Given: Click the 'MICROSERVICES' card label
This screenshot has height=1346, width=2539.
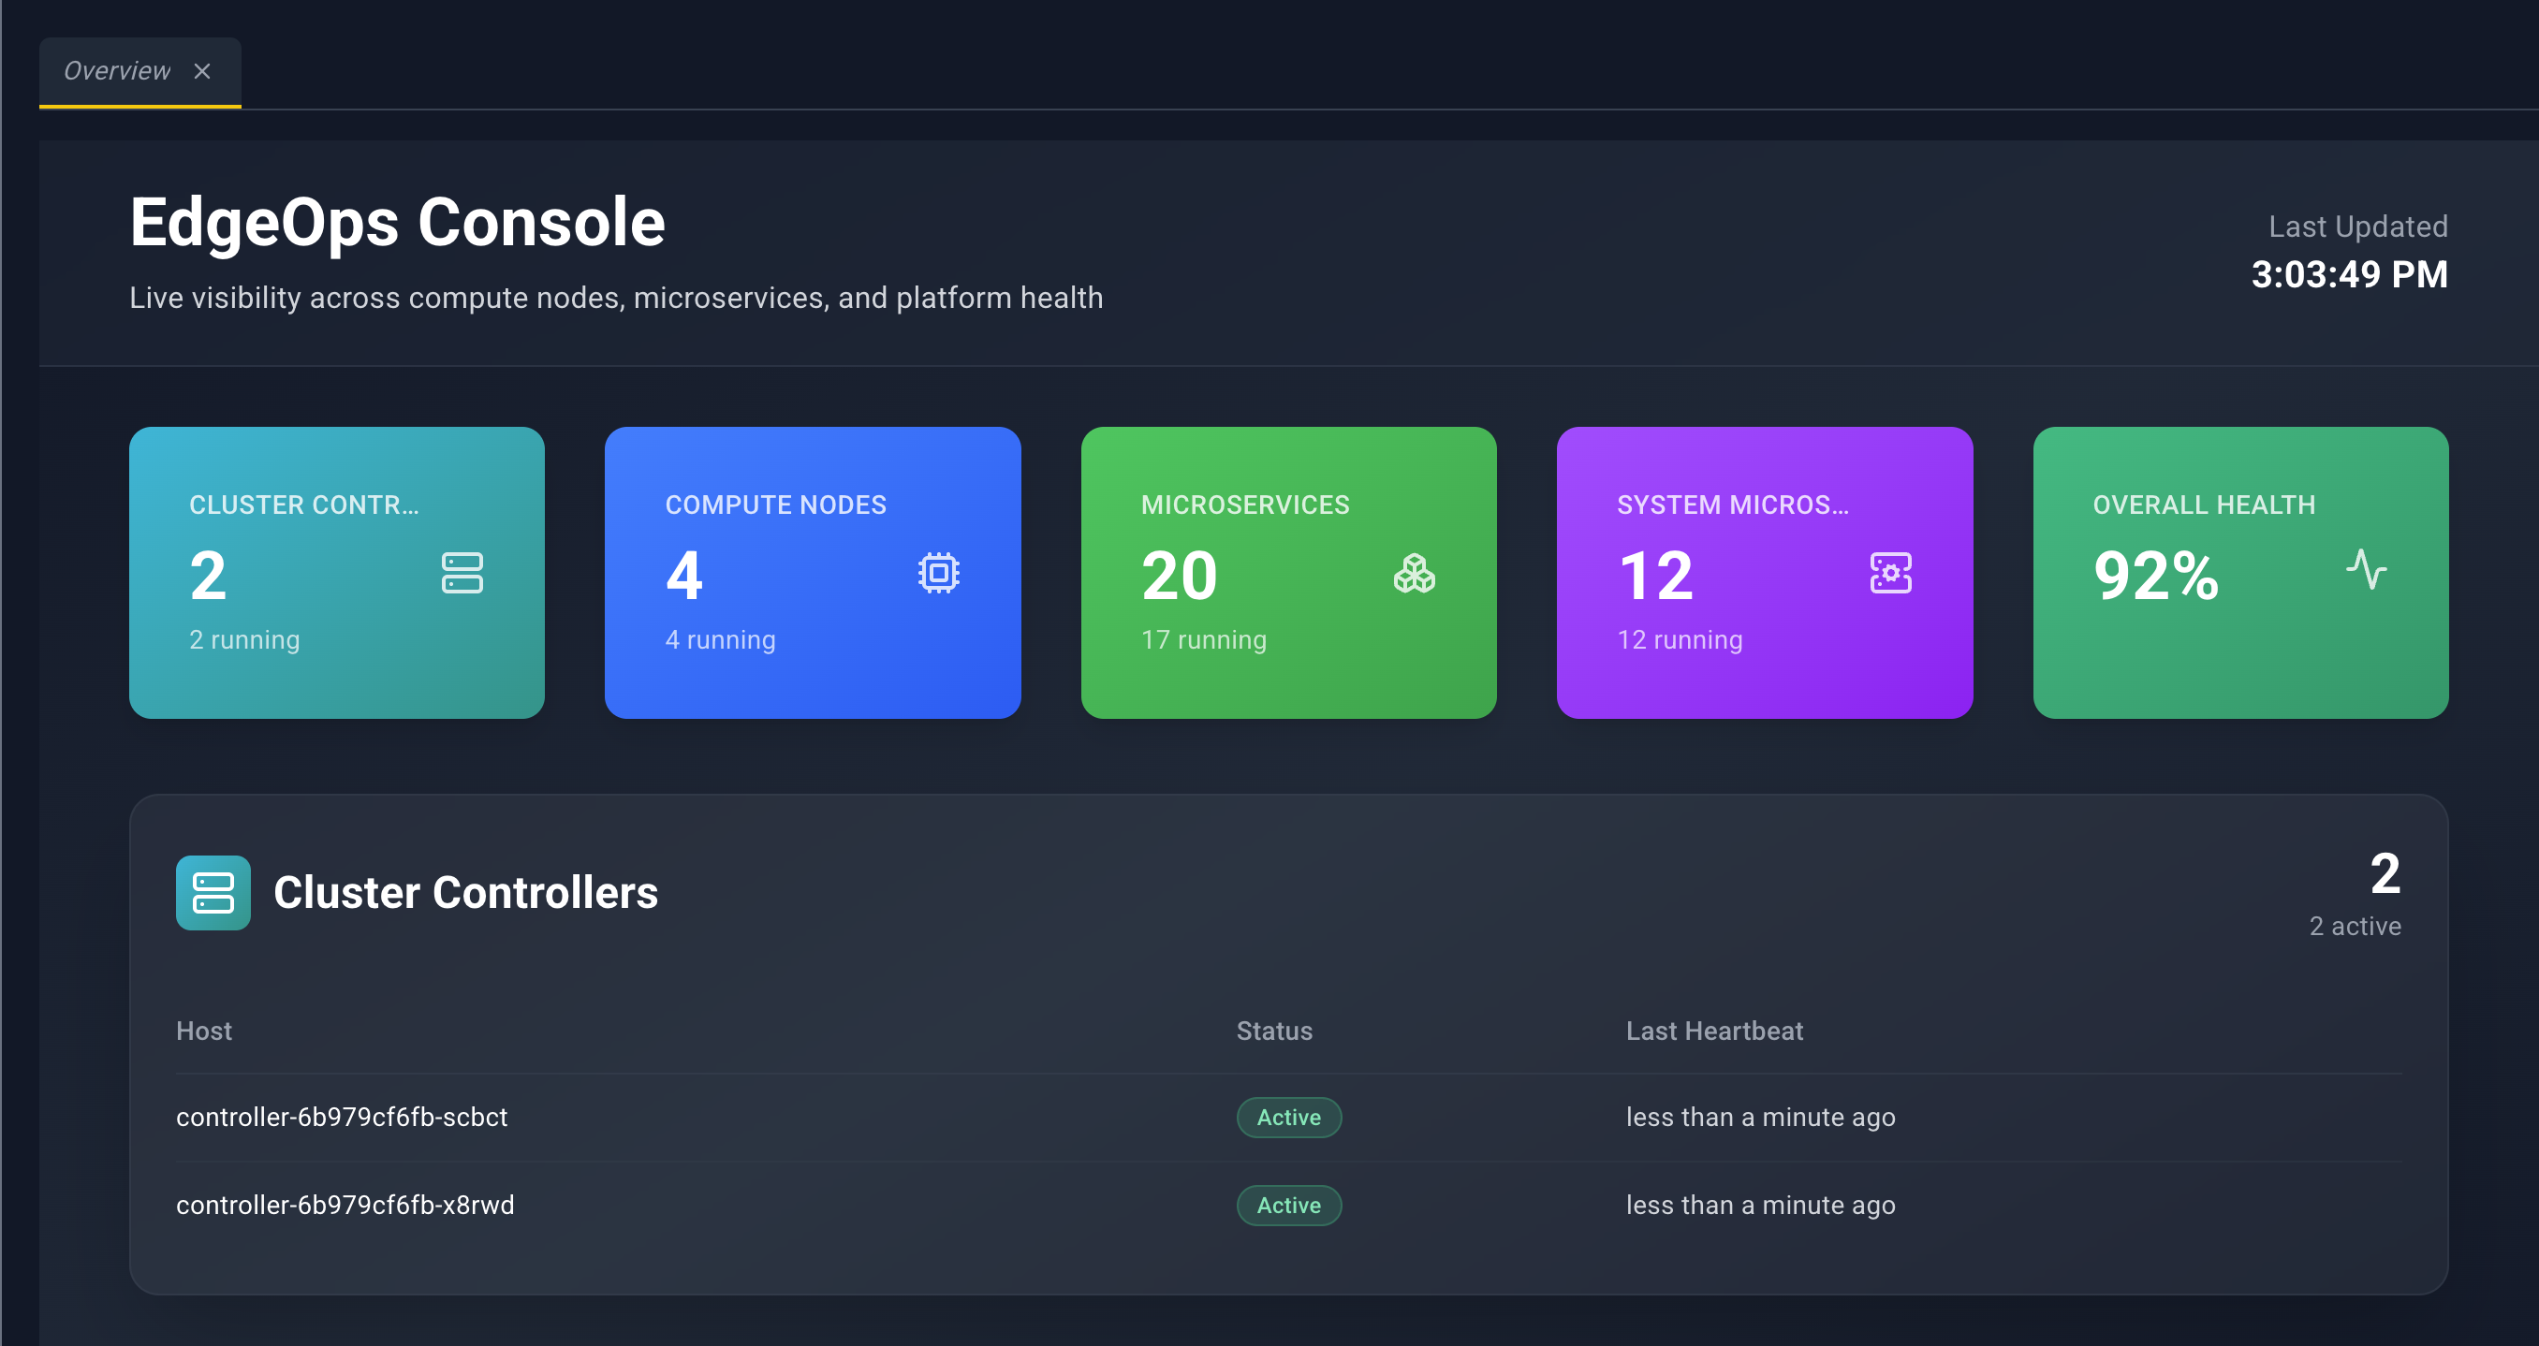Looking at the screenshot, I should pyautogui.click(x=1245, y=505).
